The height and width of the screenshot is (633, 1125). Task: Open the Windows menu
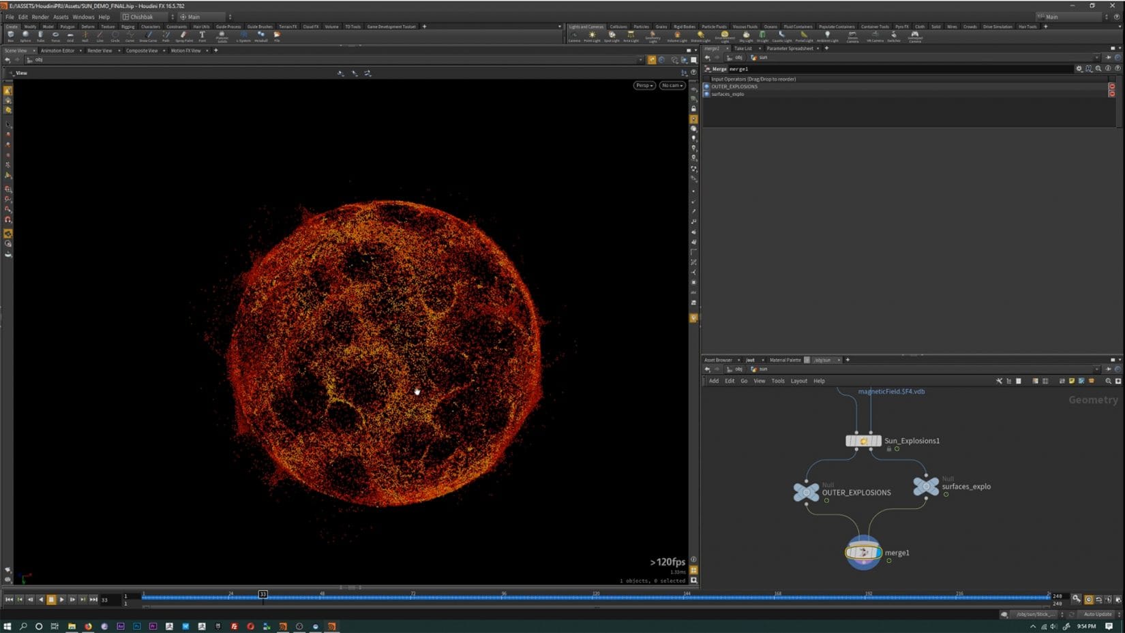[x=83, y=16]
